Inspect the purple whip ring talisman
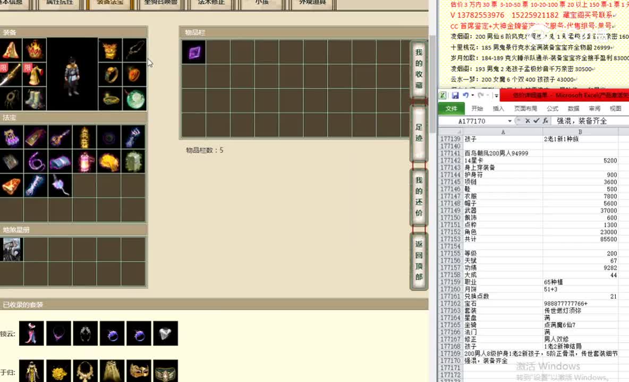 pyautogui.click(x=36, y=161)
